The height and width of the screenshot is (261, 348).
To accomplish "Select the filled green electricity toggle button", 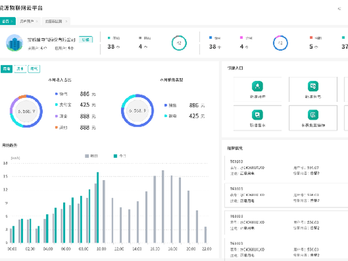I will (x=7, y=69).
